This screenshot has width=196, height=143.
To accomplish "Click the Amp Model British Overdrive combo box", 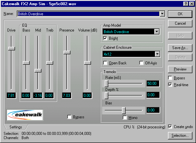I will click(x=131, y=32).
